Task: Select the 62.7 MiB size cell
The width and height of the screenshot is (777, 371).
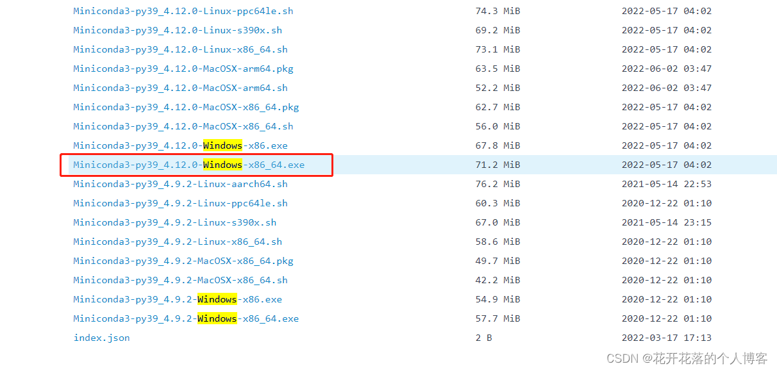Action: click(x=497, y=107)
